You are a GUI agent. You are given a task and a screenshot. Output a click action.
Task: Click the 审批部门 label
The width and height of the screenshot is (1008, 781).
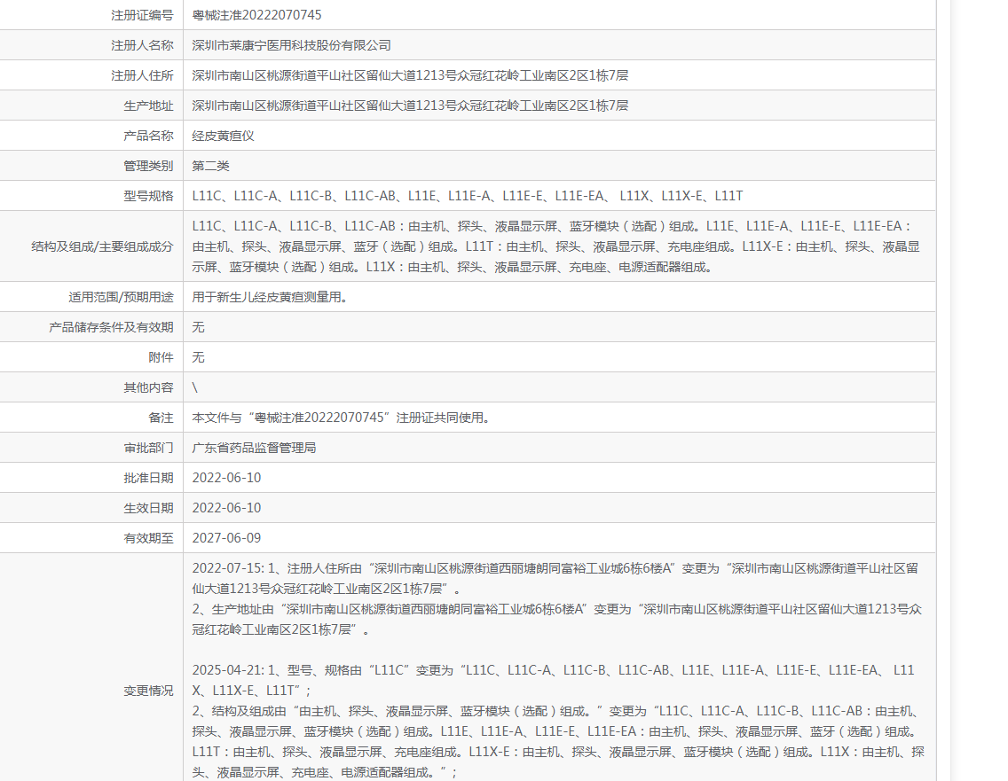point(148,448)
